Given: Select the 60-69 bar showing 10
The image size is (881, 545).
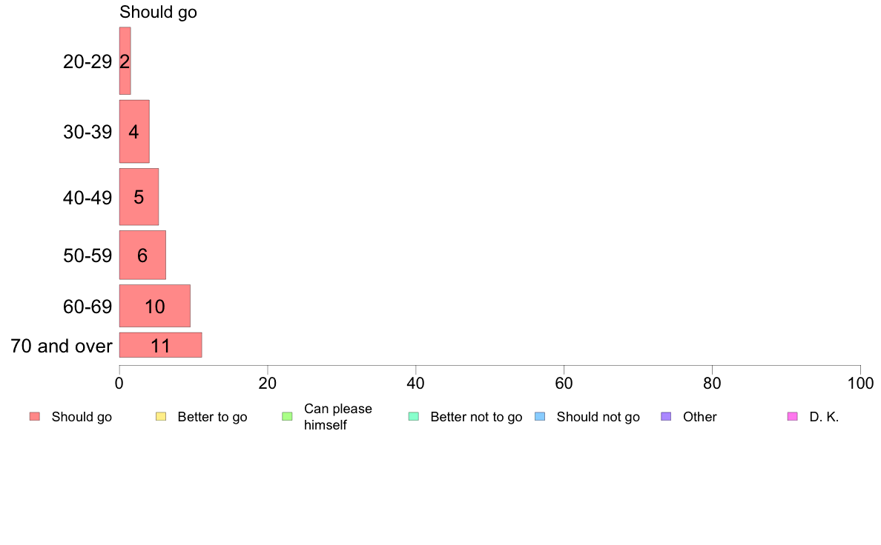Looking at the screenshot, I should [x=154, y=306].
